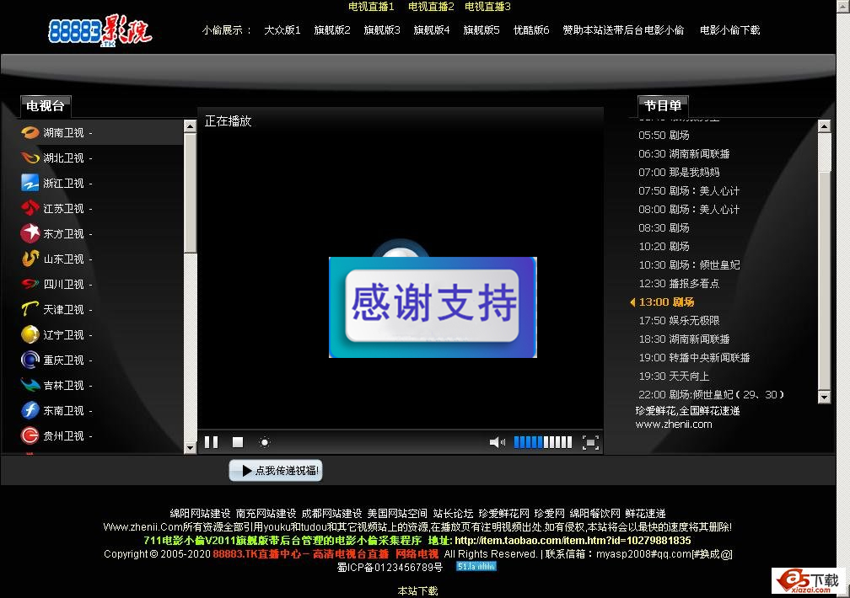The image size is (850, 598).
Task: Click the program list scrollbar up arrow
Action: click(824, 126)
